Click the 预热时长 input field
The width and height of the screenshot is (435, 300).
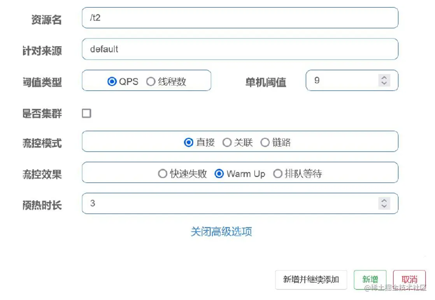230,203
